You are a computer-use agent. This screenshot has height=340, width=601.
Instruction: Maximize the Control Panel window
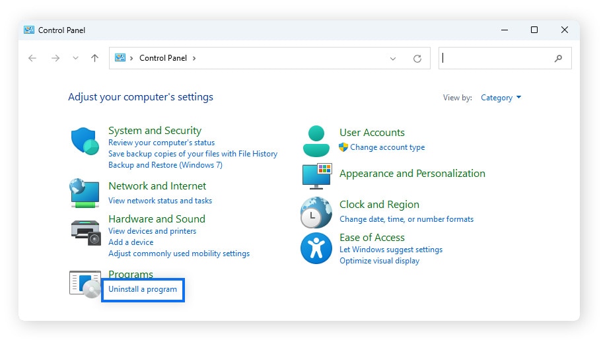534,30
